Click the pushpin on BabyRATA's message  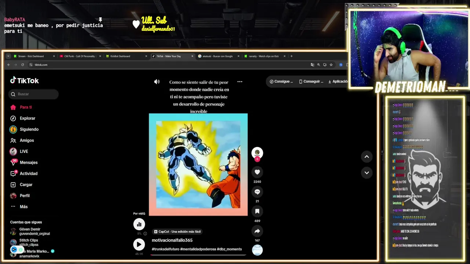(x=100, y=19)
